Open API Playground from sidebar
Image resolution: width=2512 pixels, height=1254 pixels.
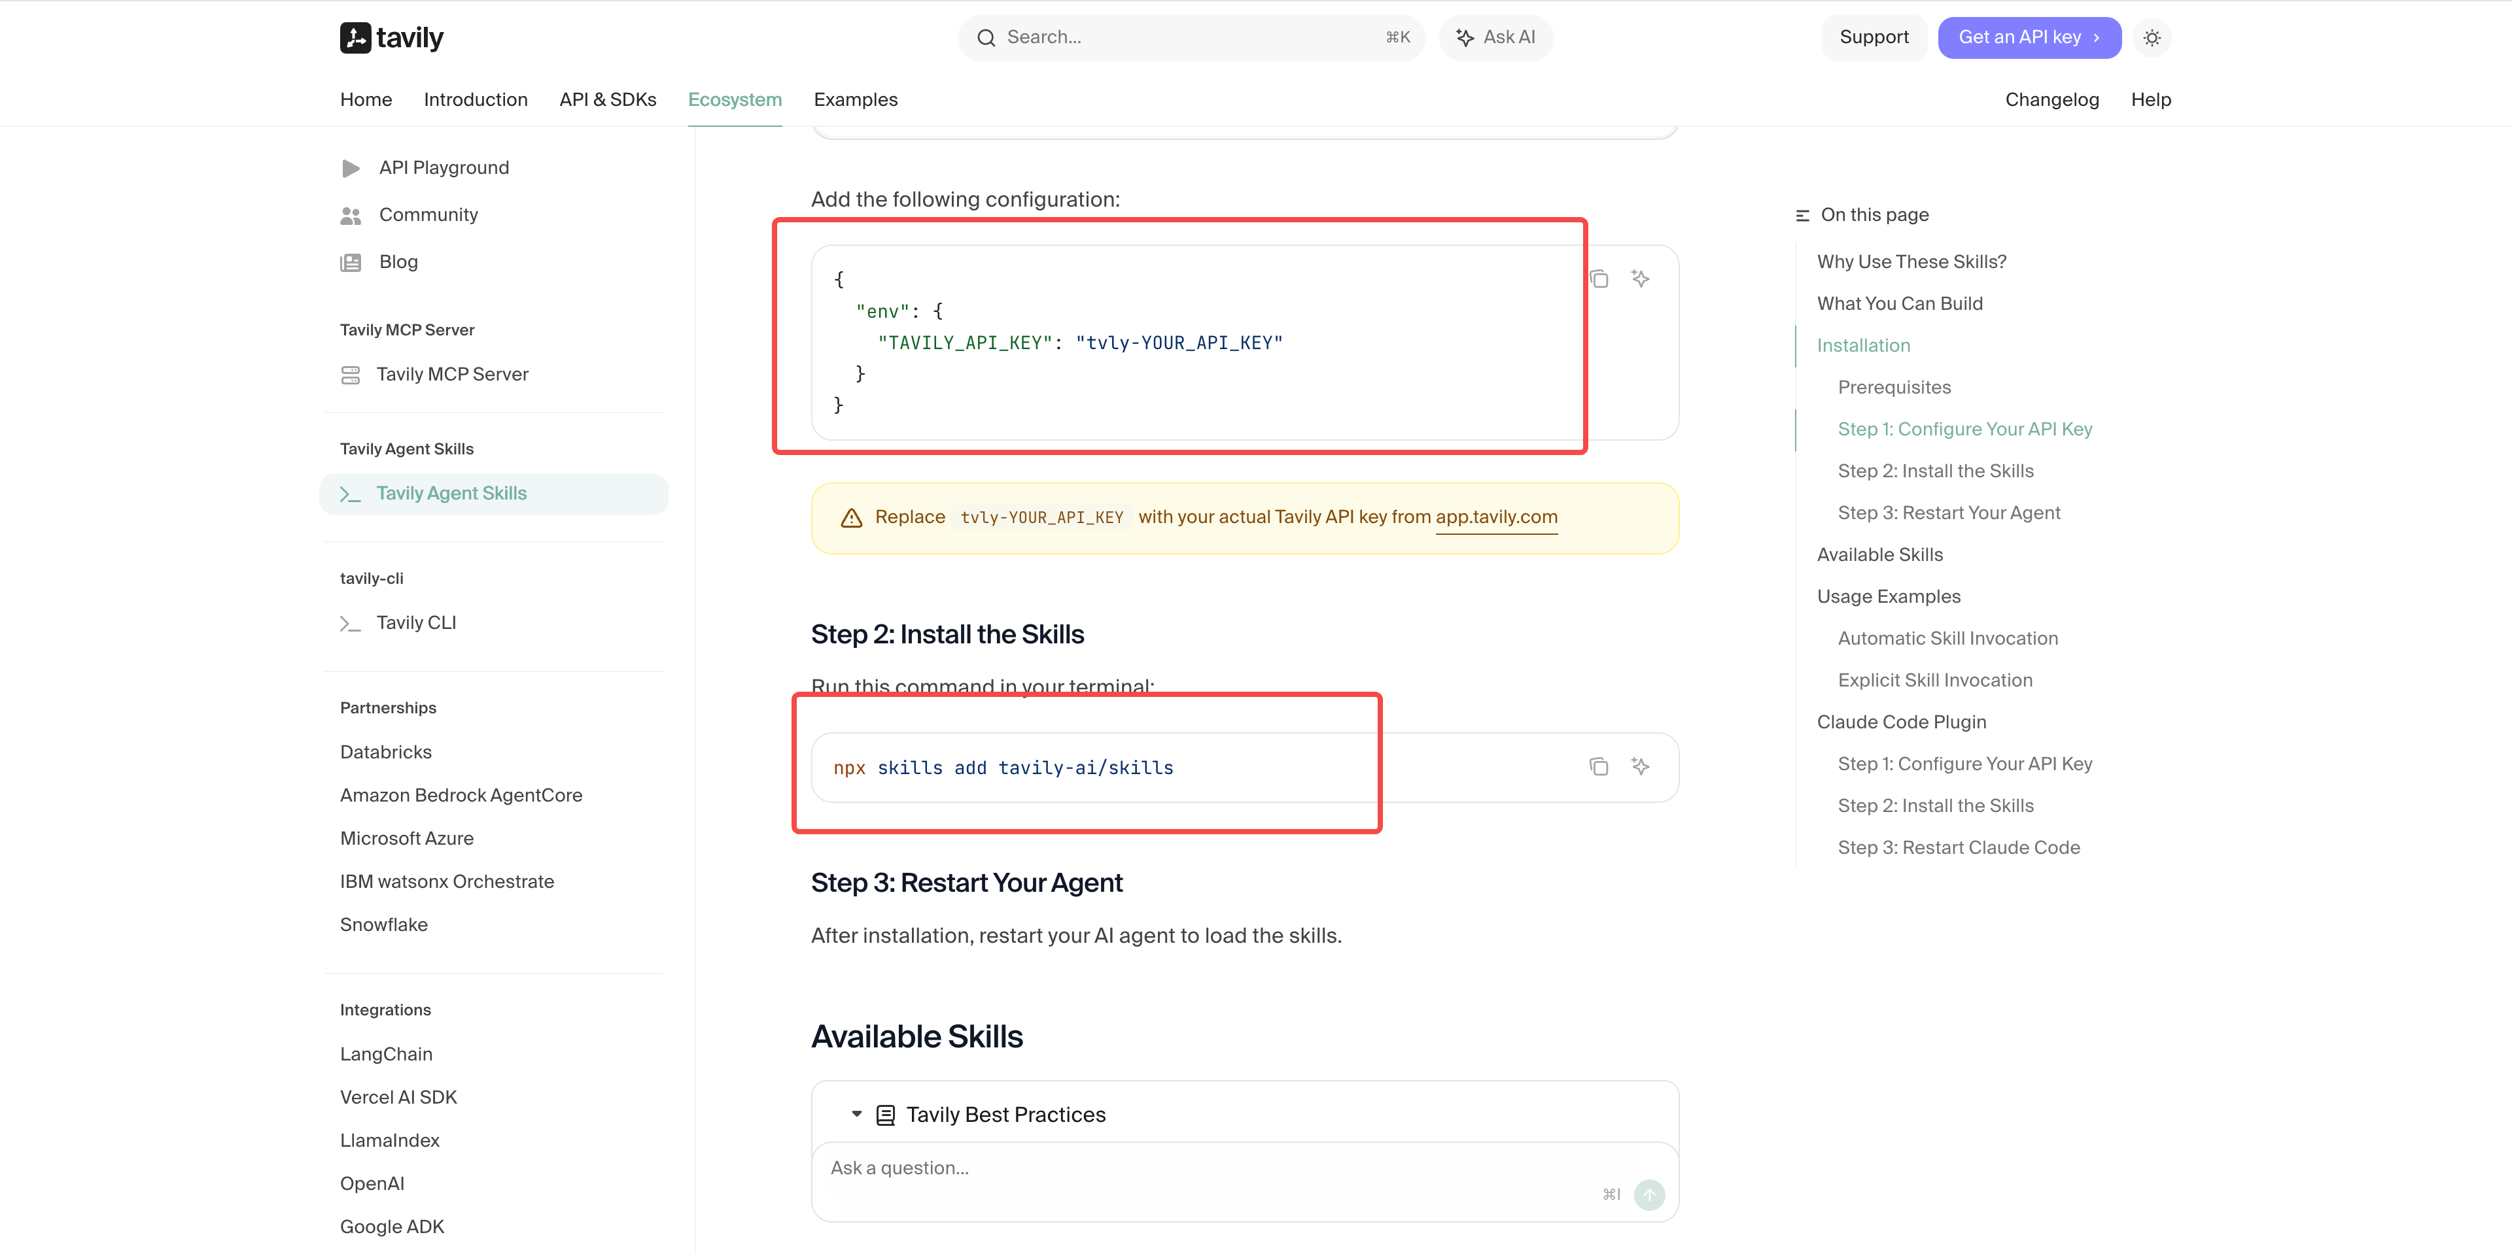point(444,167)
